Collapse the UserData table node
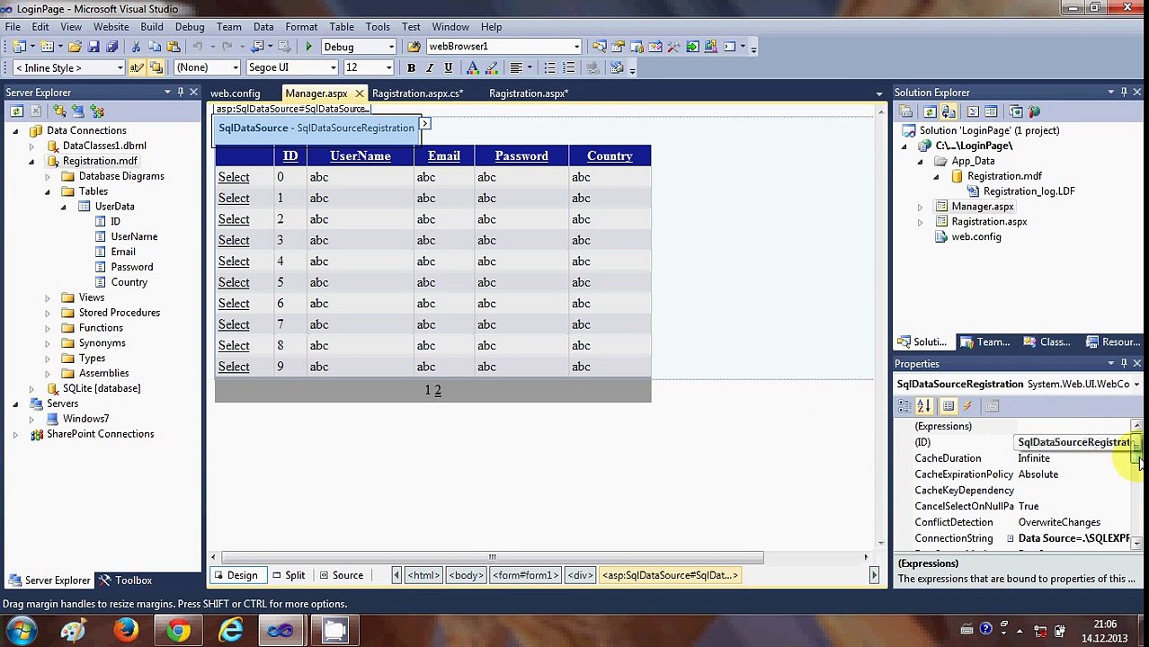 tap(63, 207)
